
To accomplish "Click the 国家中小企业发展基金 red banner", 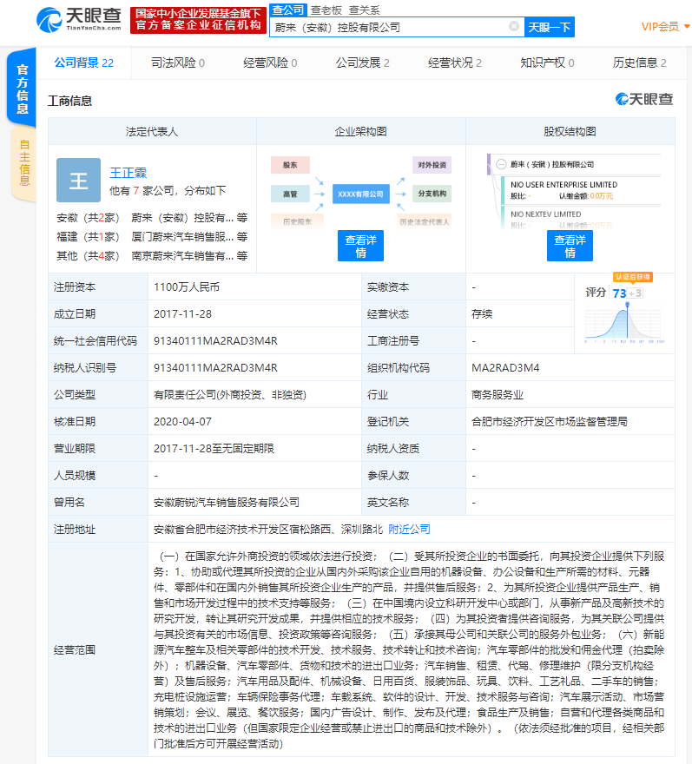I will [x=197, y=20].
